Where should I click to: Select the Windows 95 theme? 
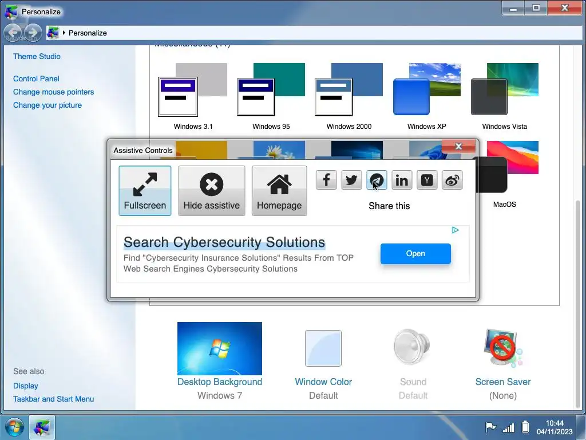pos(271,96)
